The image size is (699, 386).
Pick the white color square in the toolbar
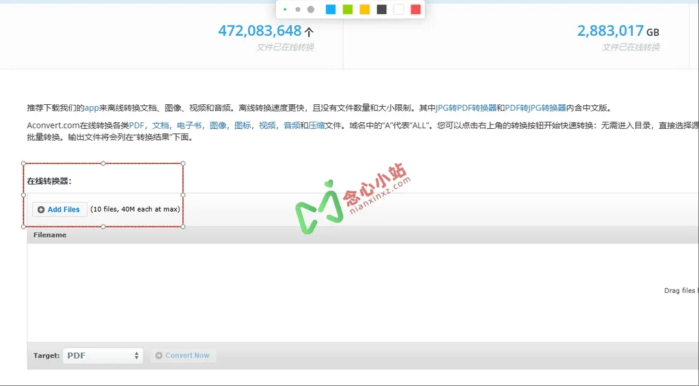click(398, 10)
